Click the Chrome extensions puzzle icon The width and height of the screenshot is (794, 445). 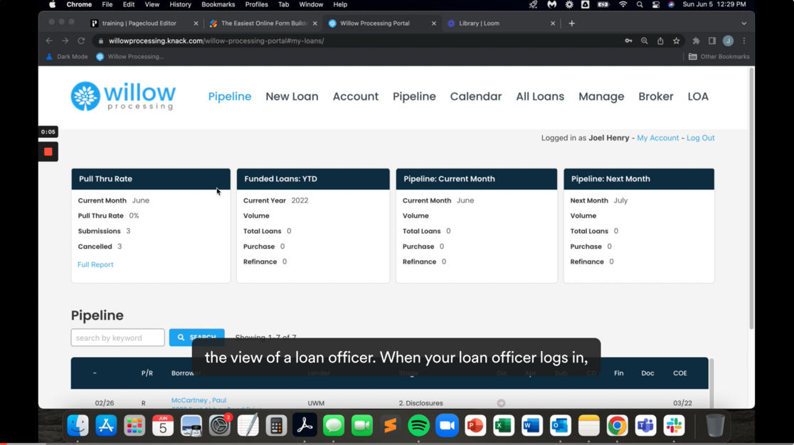pos(696,41)
